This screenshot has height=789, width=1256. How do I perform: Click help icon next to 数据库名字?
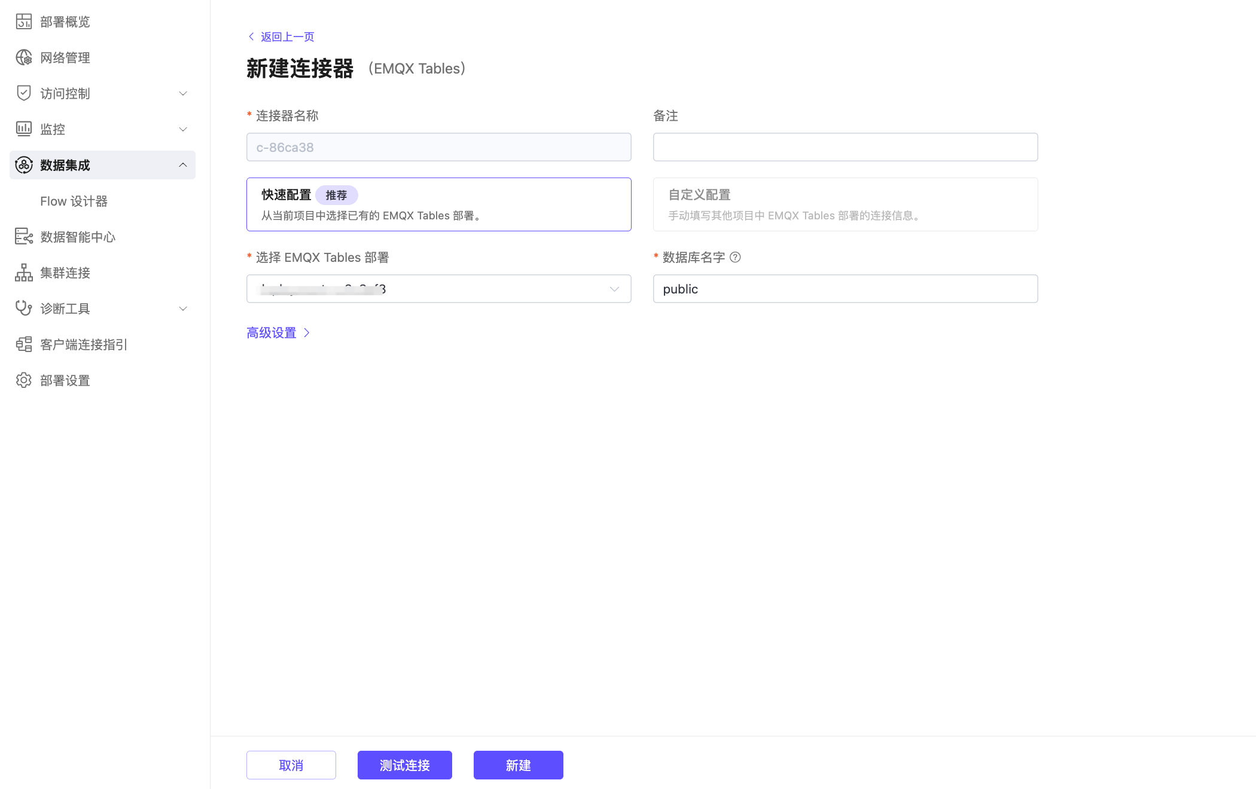[736, 258]
